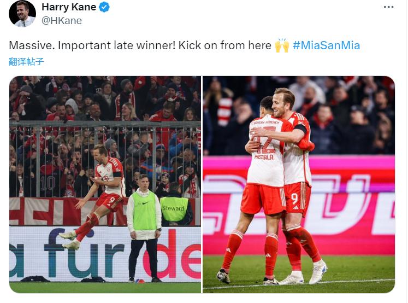Screen dimensions: 408x303
Task: Click the Steward vest in left photo
Action: 174,209
